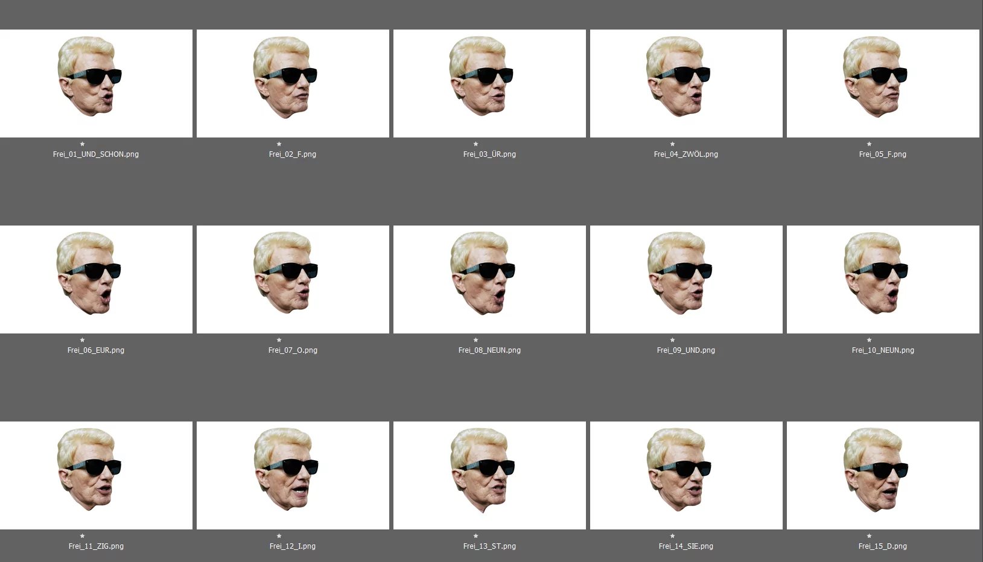983x562 pixels.
Task: Click the star rating above Frei_11_ZIG.png
Action: coord(83,536)
